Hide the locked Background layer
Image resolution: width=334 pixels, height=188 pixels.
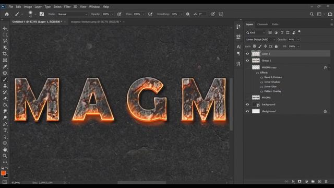click(x=247, y=111)
